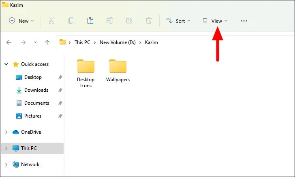This screenshot has height=177, width=295.
Task: Open the Sort dropdown menu
Action: click(178, 21)
